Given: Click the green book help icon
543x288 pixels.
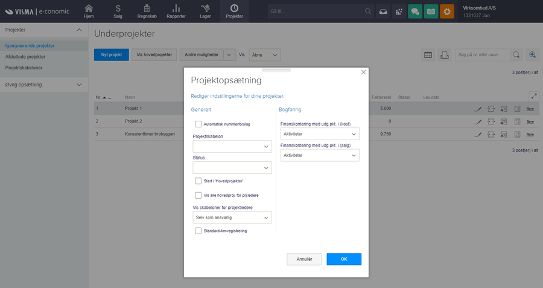Looking at the screenshot, I should pyautogui.click(x=431, y=11).
